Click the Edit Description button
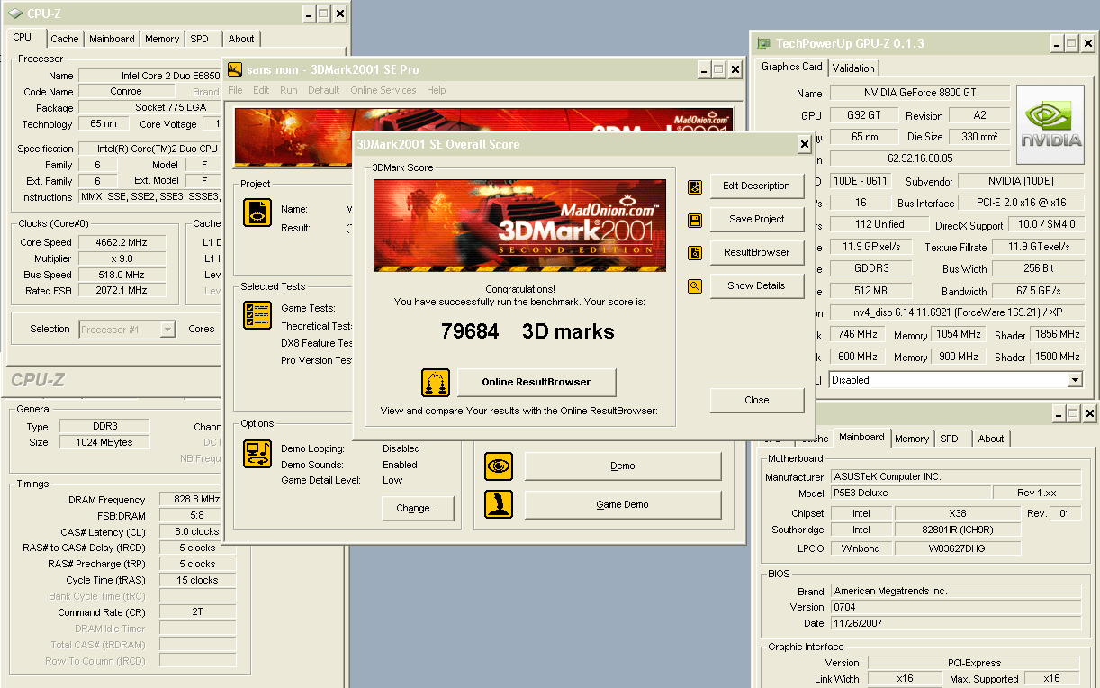This screenshot has width=1100, height=688. click(757, 186)
